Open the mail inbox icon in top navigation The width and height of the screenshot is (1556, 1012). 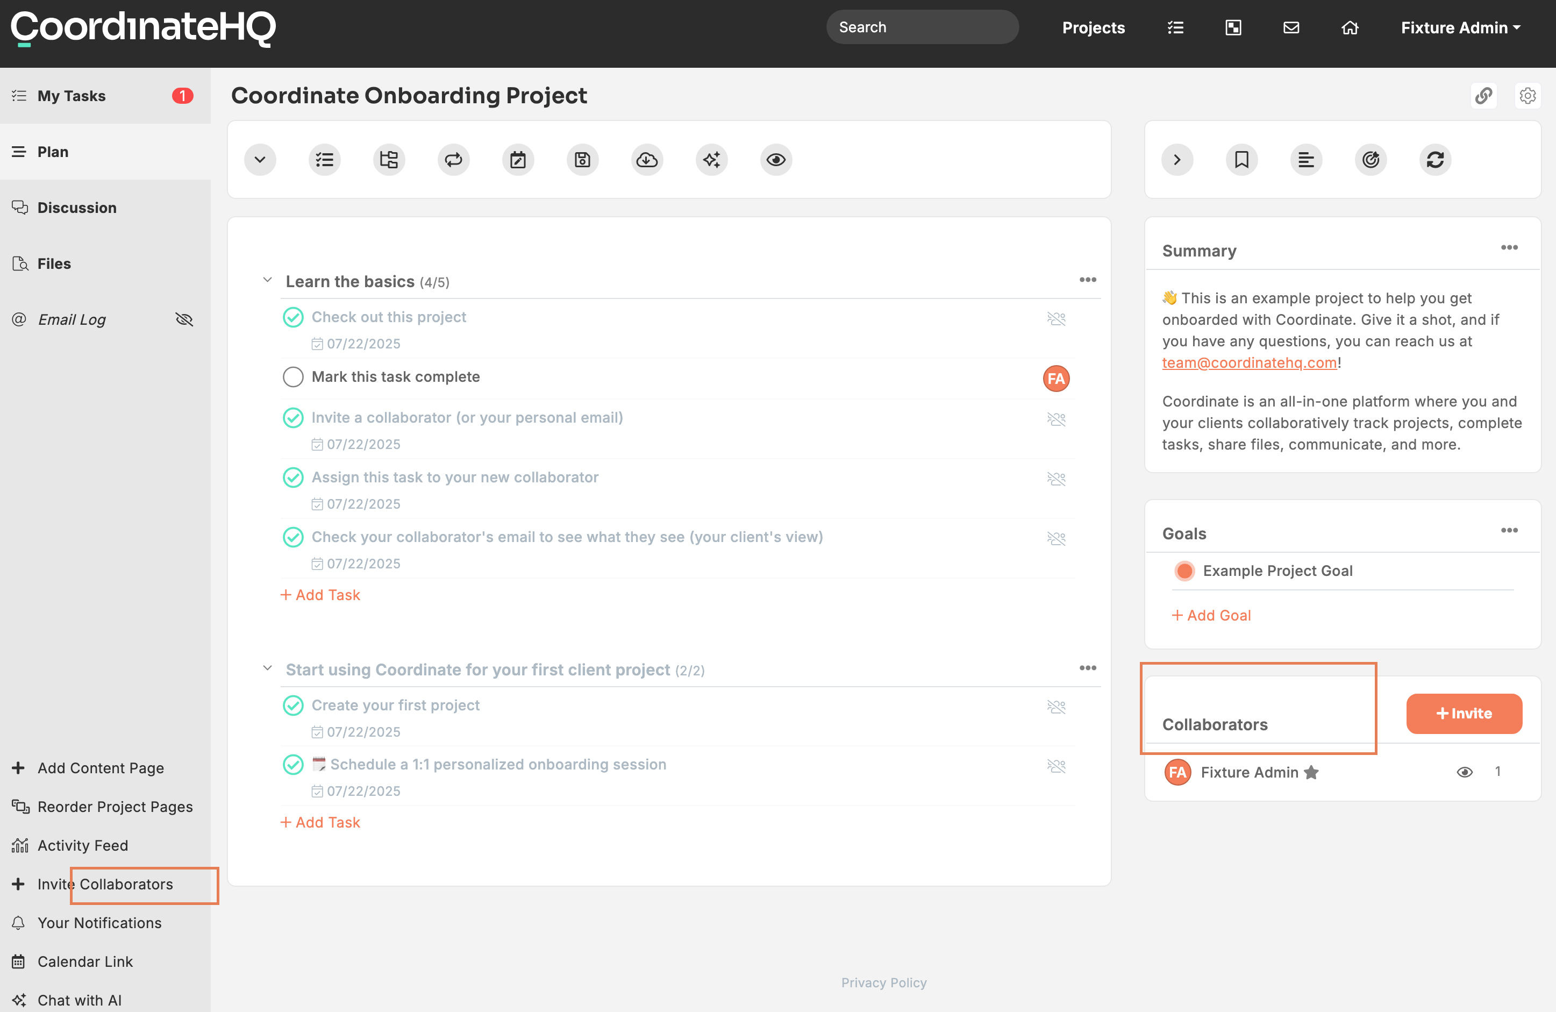click(x=1291, y=27)
